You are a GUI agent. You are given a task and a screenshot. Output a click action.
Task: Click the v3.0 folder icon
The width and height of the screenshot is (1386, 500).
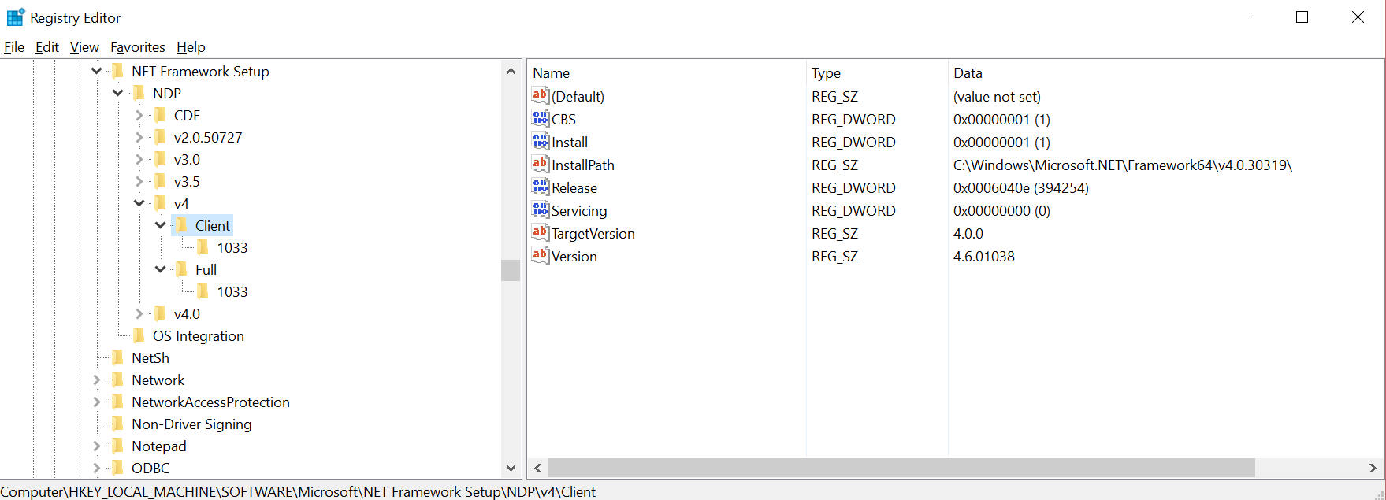(161, 159)
